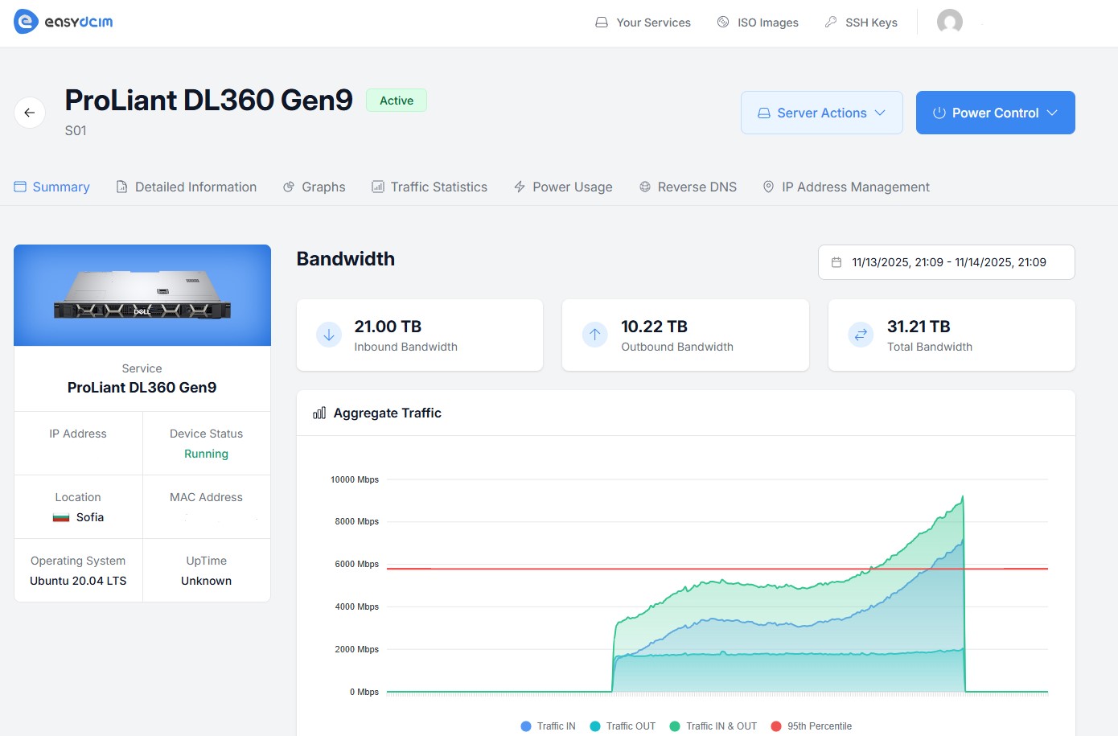Screen dimensions: 1118x736
Task: Click the total bandwidth swap-arrows icon
Action: 861,335
